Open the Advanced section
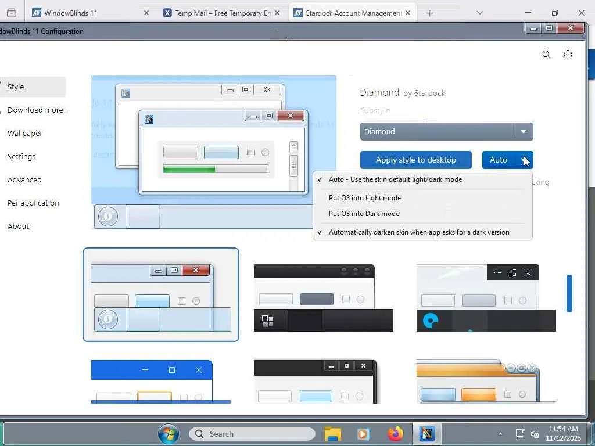Image resolution: width=595 pixels, height=446 pixels. coord(24,179)
